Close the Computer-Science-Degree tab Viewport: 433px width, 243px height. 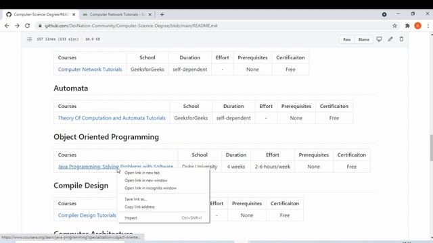[x=74, y=15]
